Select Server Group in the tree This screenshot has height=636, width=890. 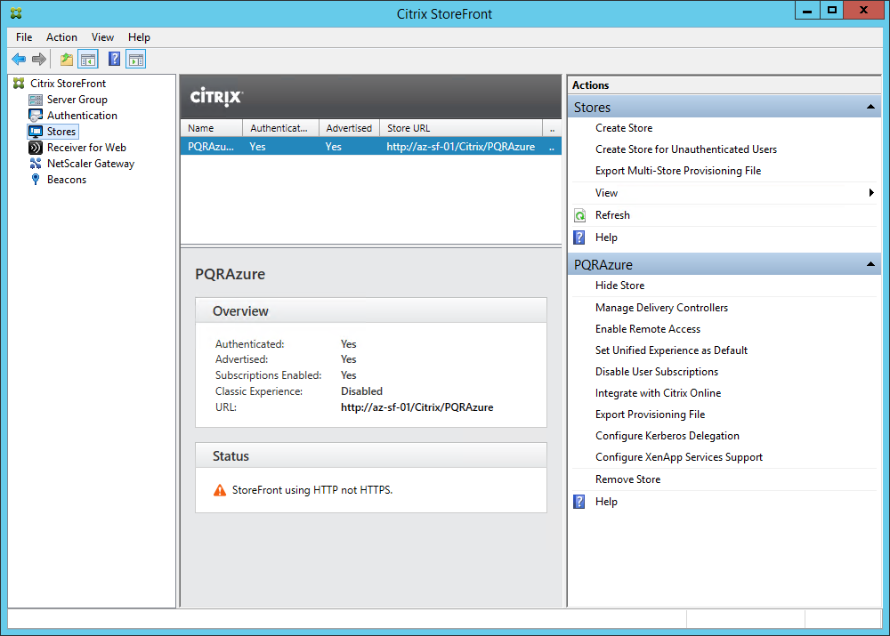77,100
